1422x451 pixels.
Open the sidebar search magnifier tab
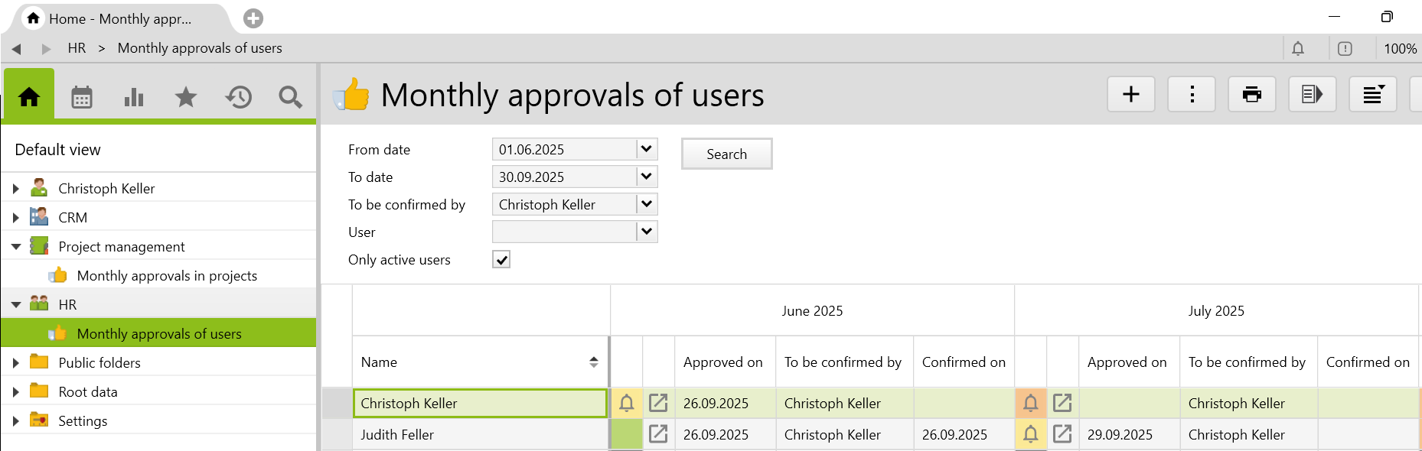290,97
